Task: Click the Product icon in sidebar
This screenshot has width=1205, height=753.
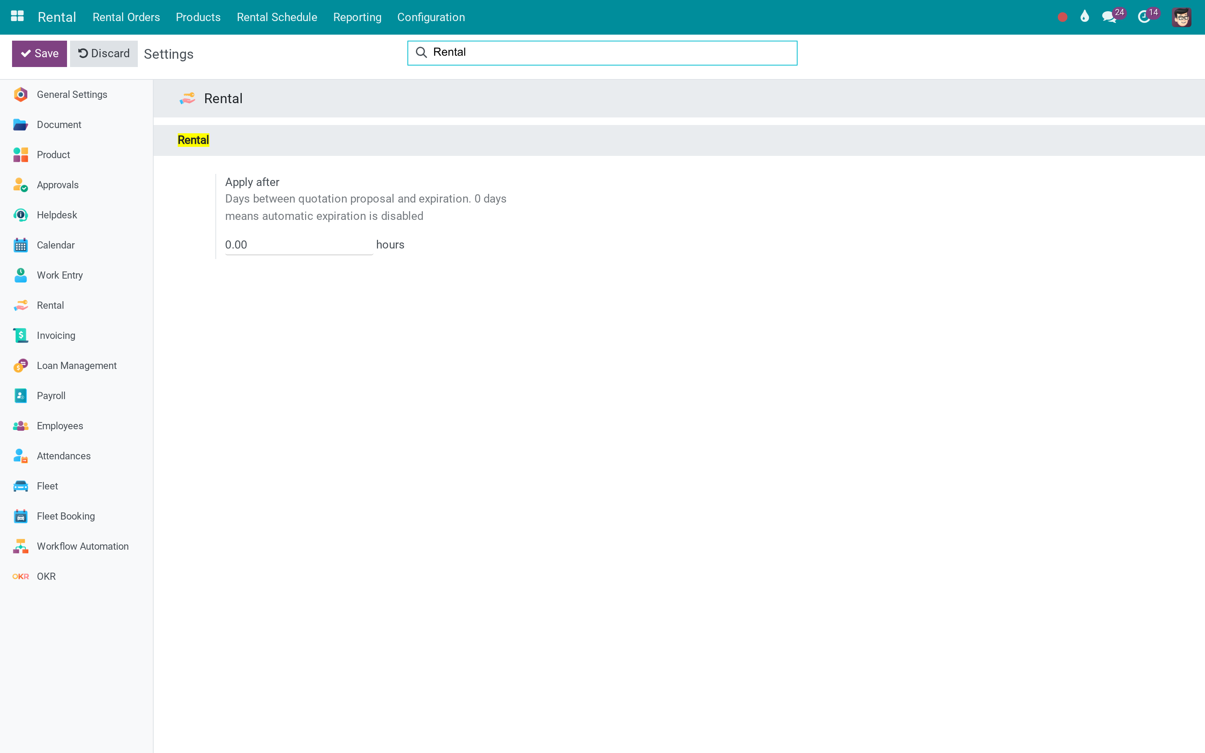Action: [x=20, y=155]
